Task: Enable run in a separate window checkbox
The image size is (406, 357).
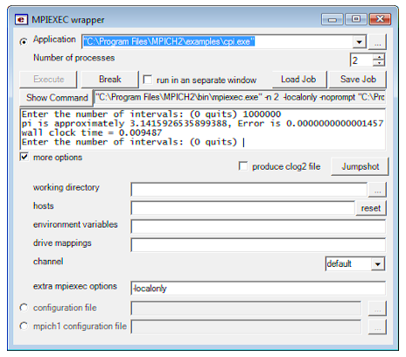Action: pyautogui.click(x=148, y=80)
